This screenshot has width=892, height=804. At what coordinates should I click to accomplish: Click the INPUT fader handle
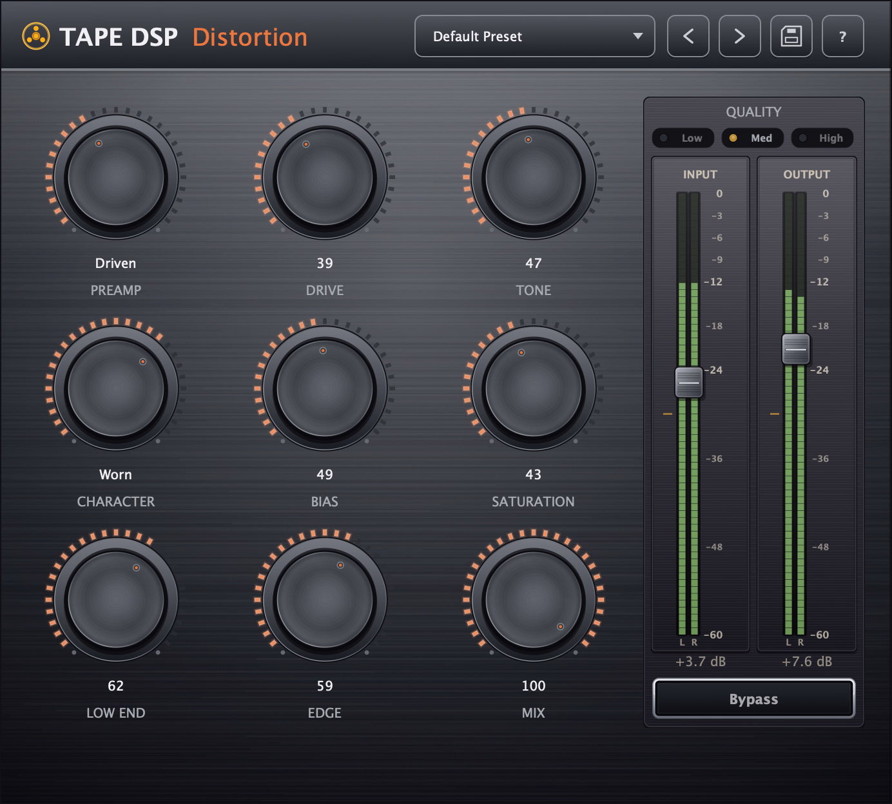(688, 382)
